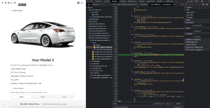Open the navigator pane three-dot menu

point(111,4)
